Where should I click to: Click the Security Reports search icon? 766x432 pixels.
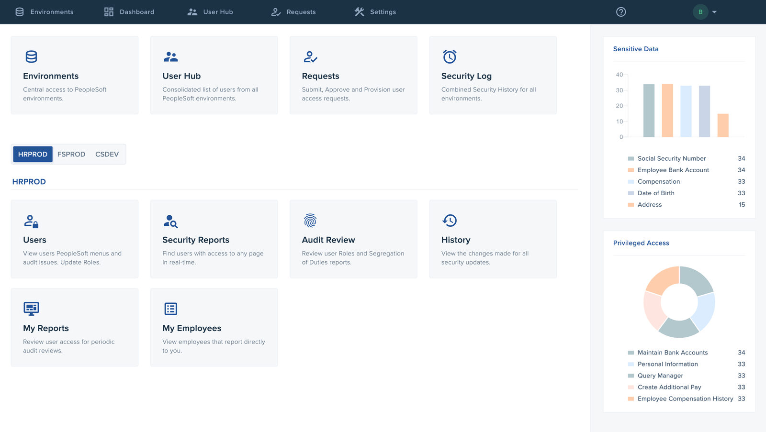pos(170,221)
